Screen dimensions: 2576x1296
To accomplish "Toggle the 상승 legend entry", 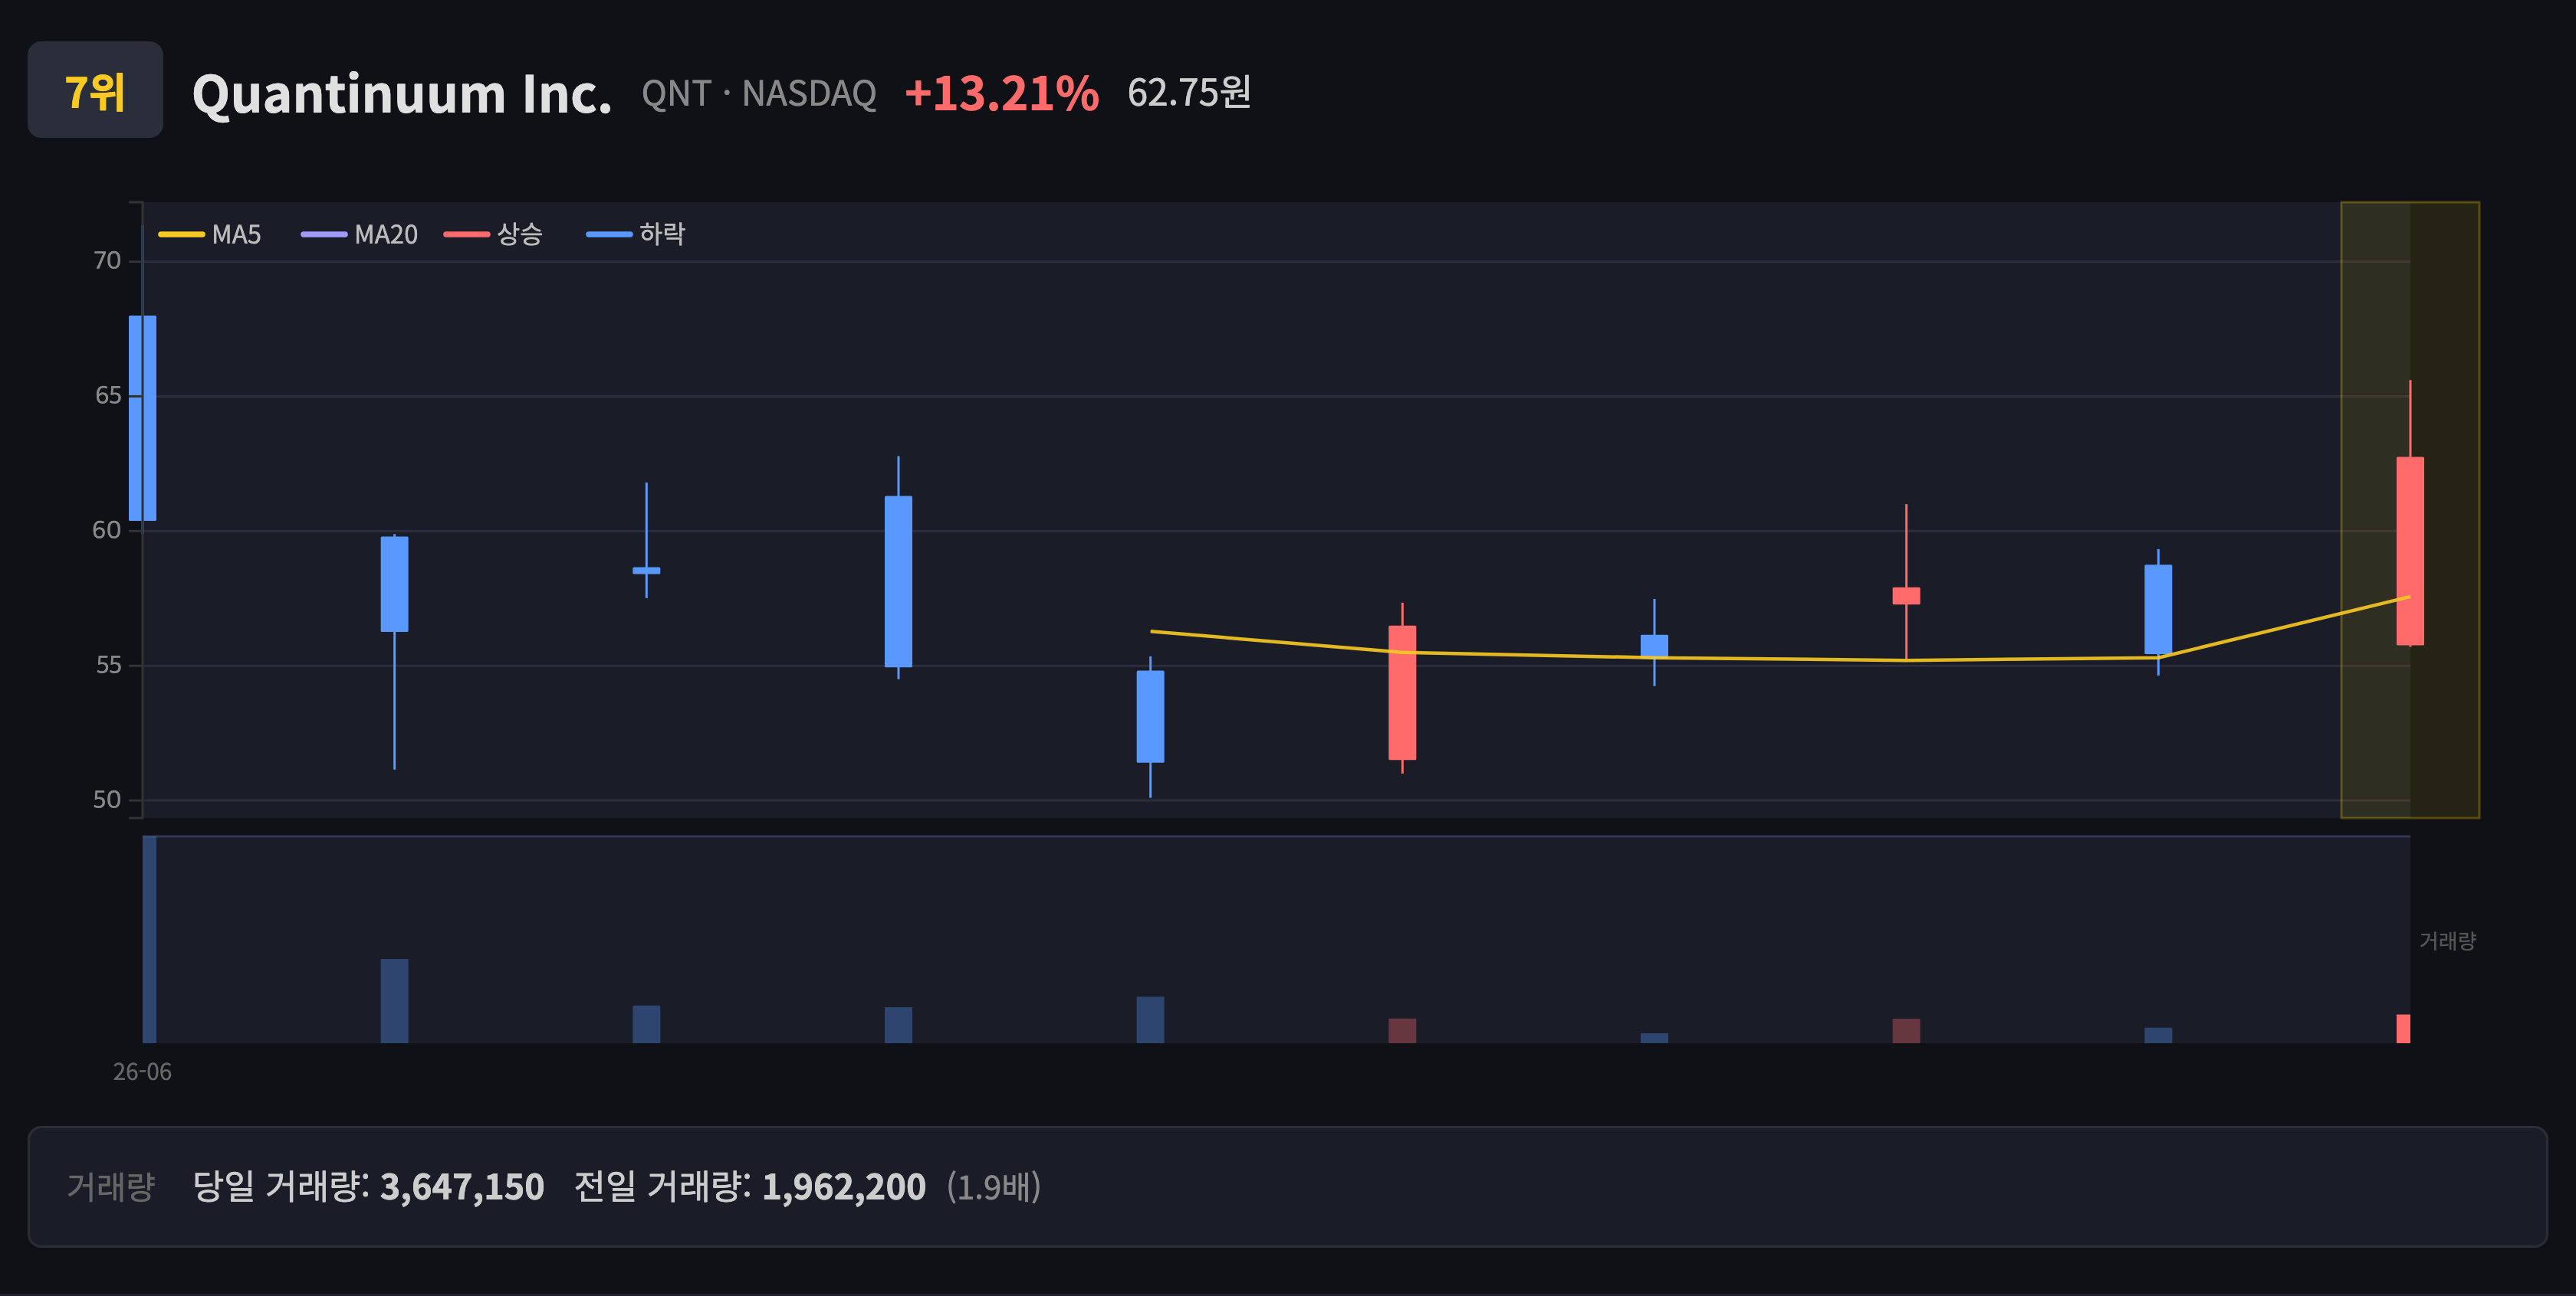I will [x=493, y=235].
